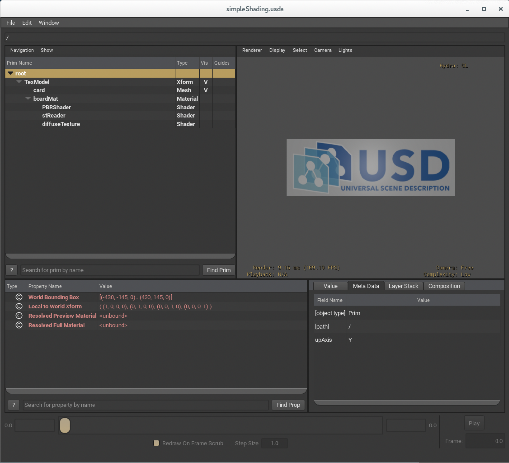This screenshot has height=463, width=509.
Task: Select the TexModel Xform prim
Action: pos(120,82)
